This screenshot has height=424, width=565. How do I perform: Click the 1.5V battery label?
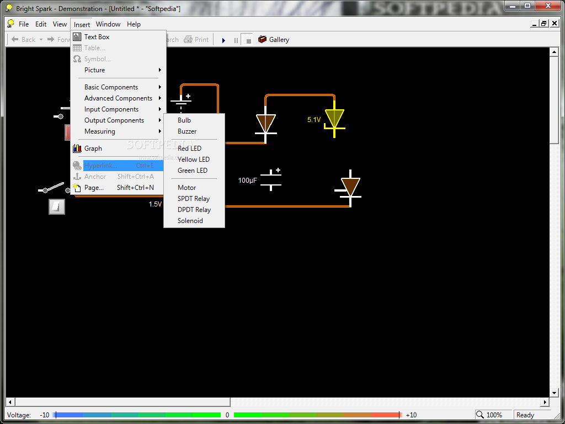click(x=155, y=204)
